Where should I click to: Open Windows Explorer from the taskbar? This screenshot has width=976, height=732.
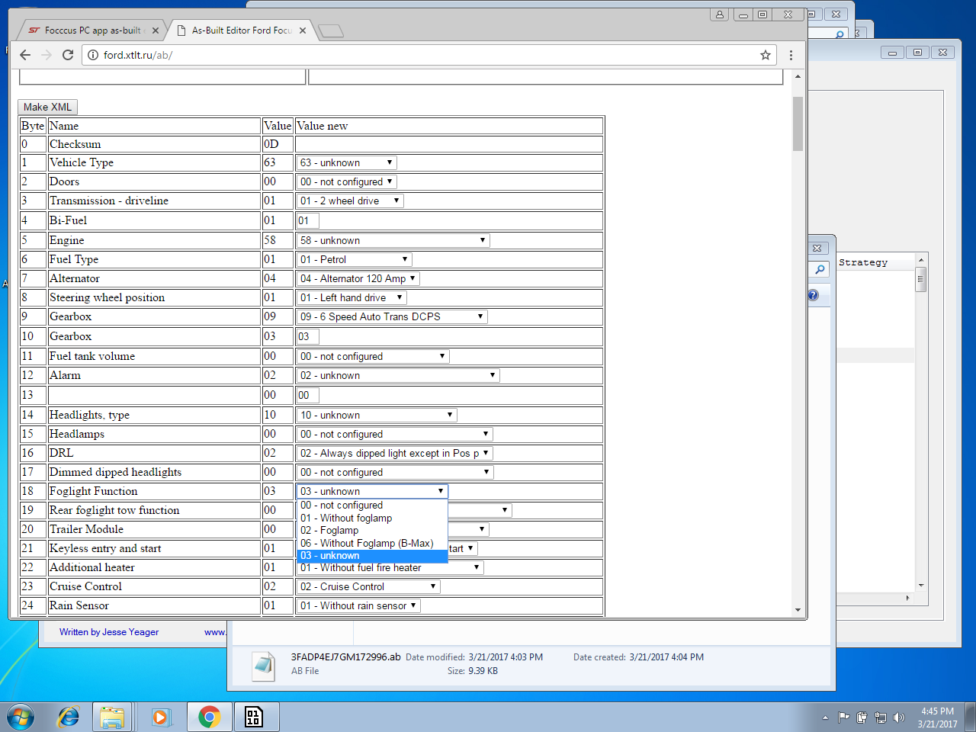pyautogui.click(x=112, y=717)
